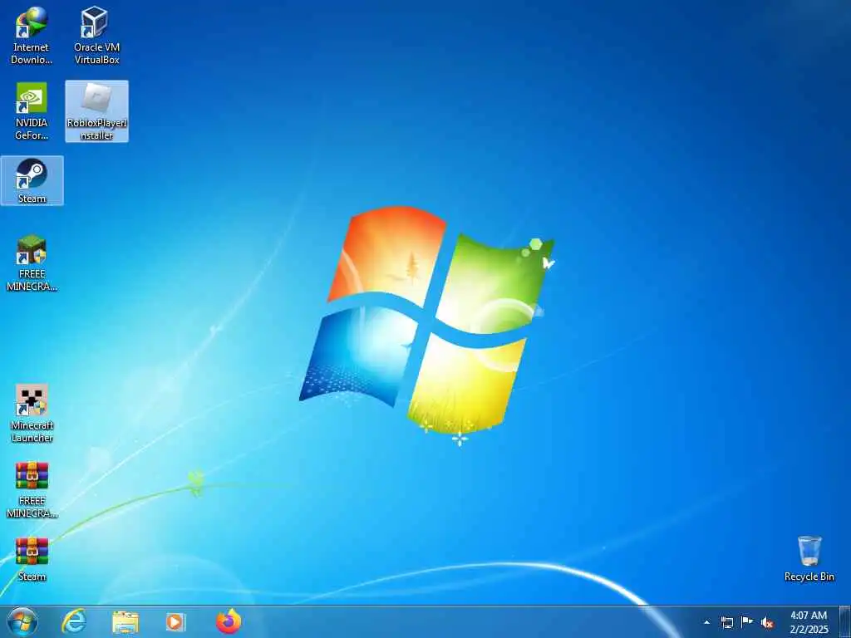
Task: Select the Internet Download Manager desktop shortcut
Action: click(32, 36)
